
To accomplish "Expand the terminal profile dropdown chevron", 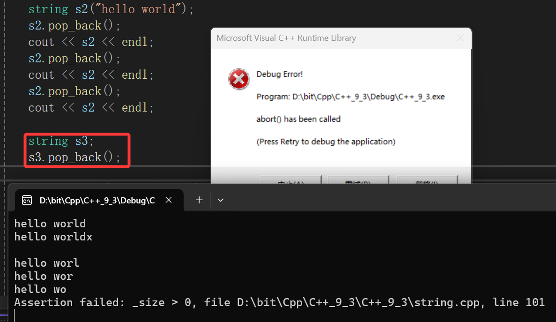I will click(x=221, y=200).
